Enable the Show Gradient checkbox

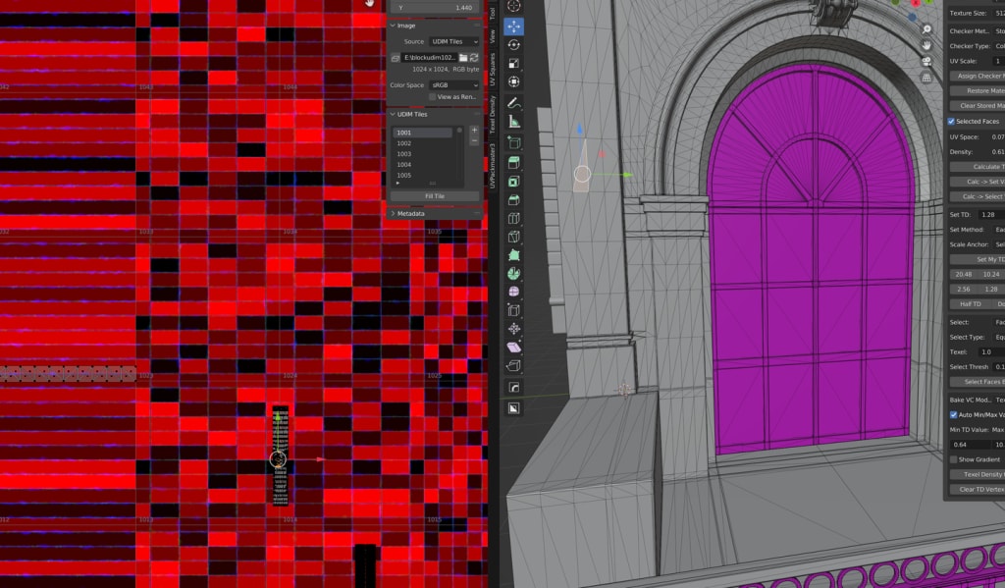tap(953, 459)
